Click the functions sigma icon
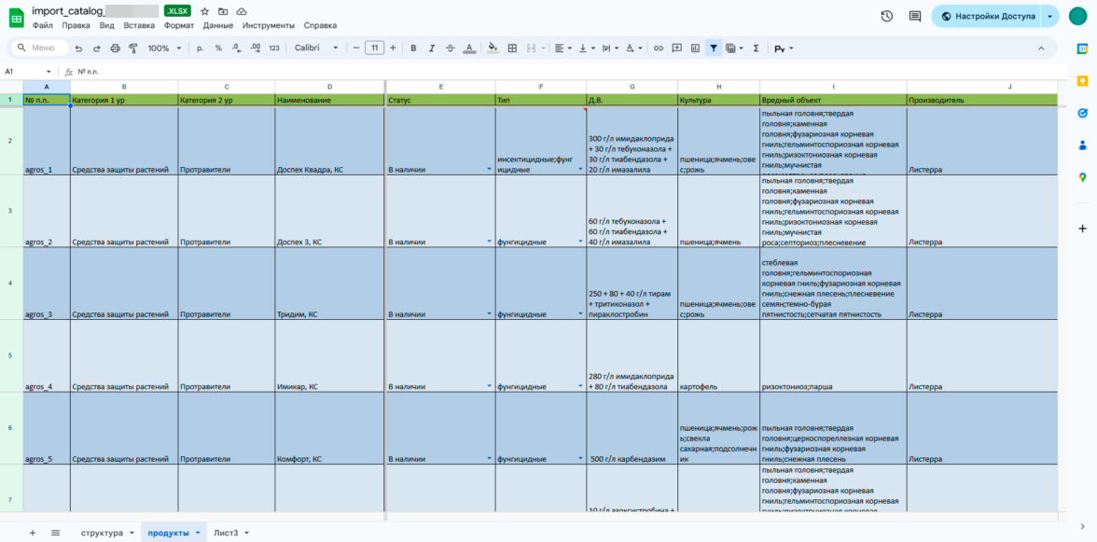Image resolution: width=1097 pixels, height=542 pixels. 756,48
